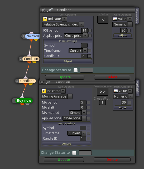The width and height of the screenshot is (144, 169).
Task: Open the upper Variables side tab
Action: coord(137,16)
